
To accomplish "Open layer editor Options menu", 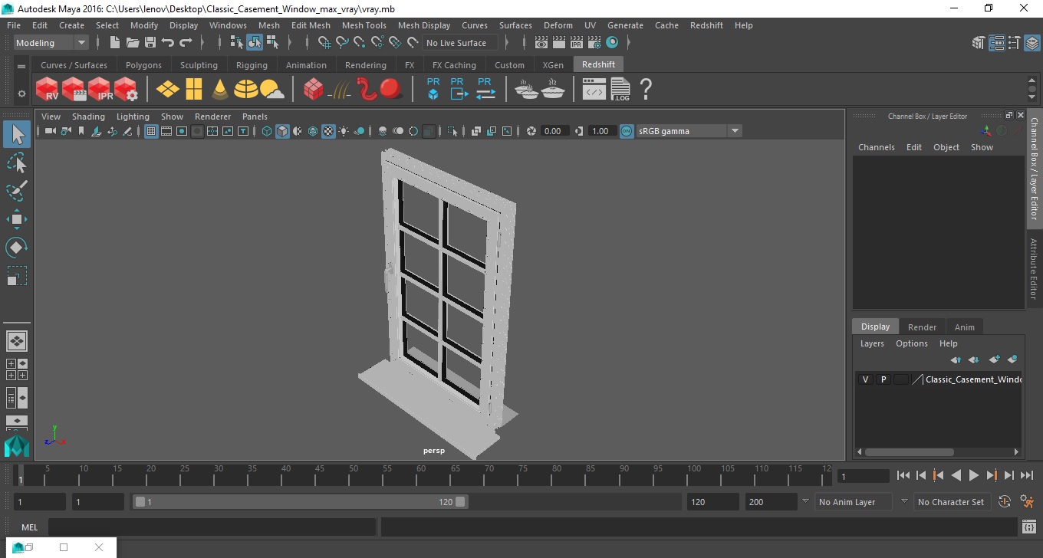I will pos(912,343).
